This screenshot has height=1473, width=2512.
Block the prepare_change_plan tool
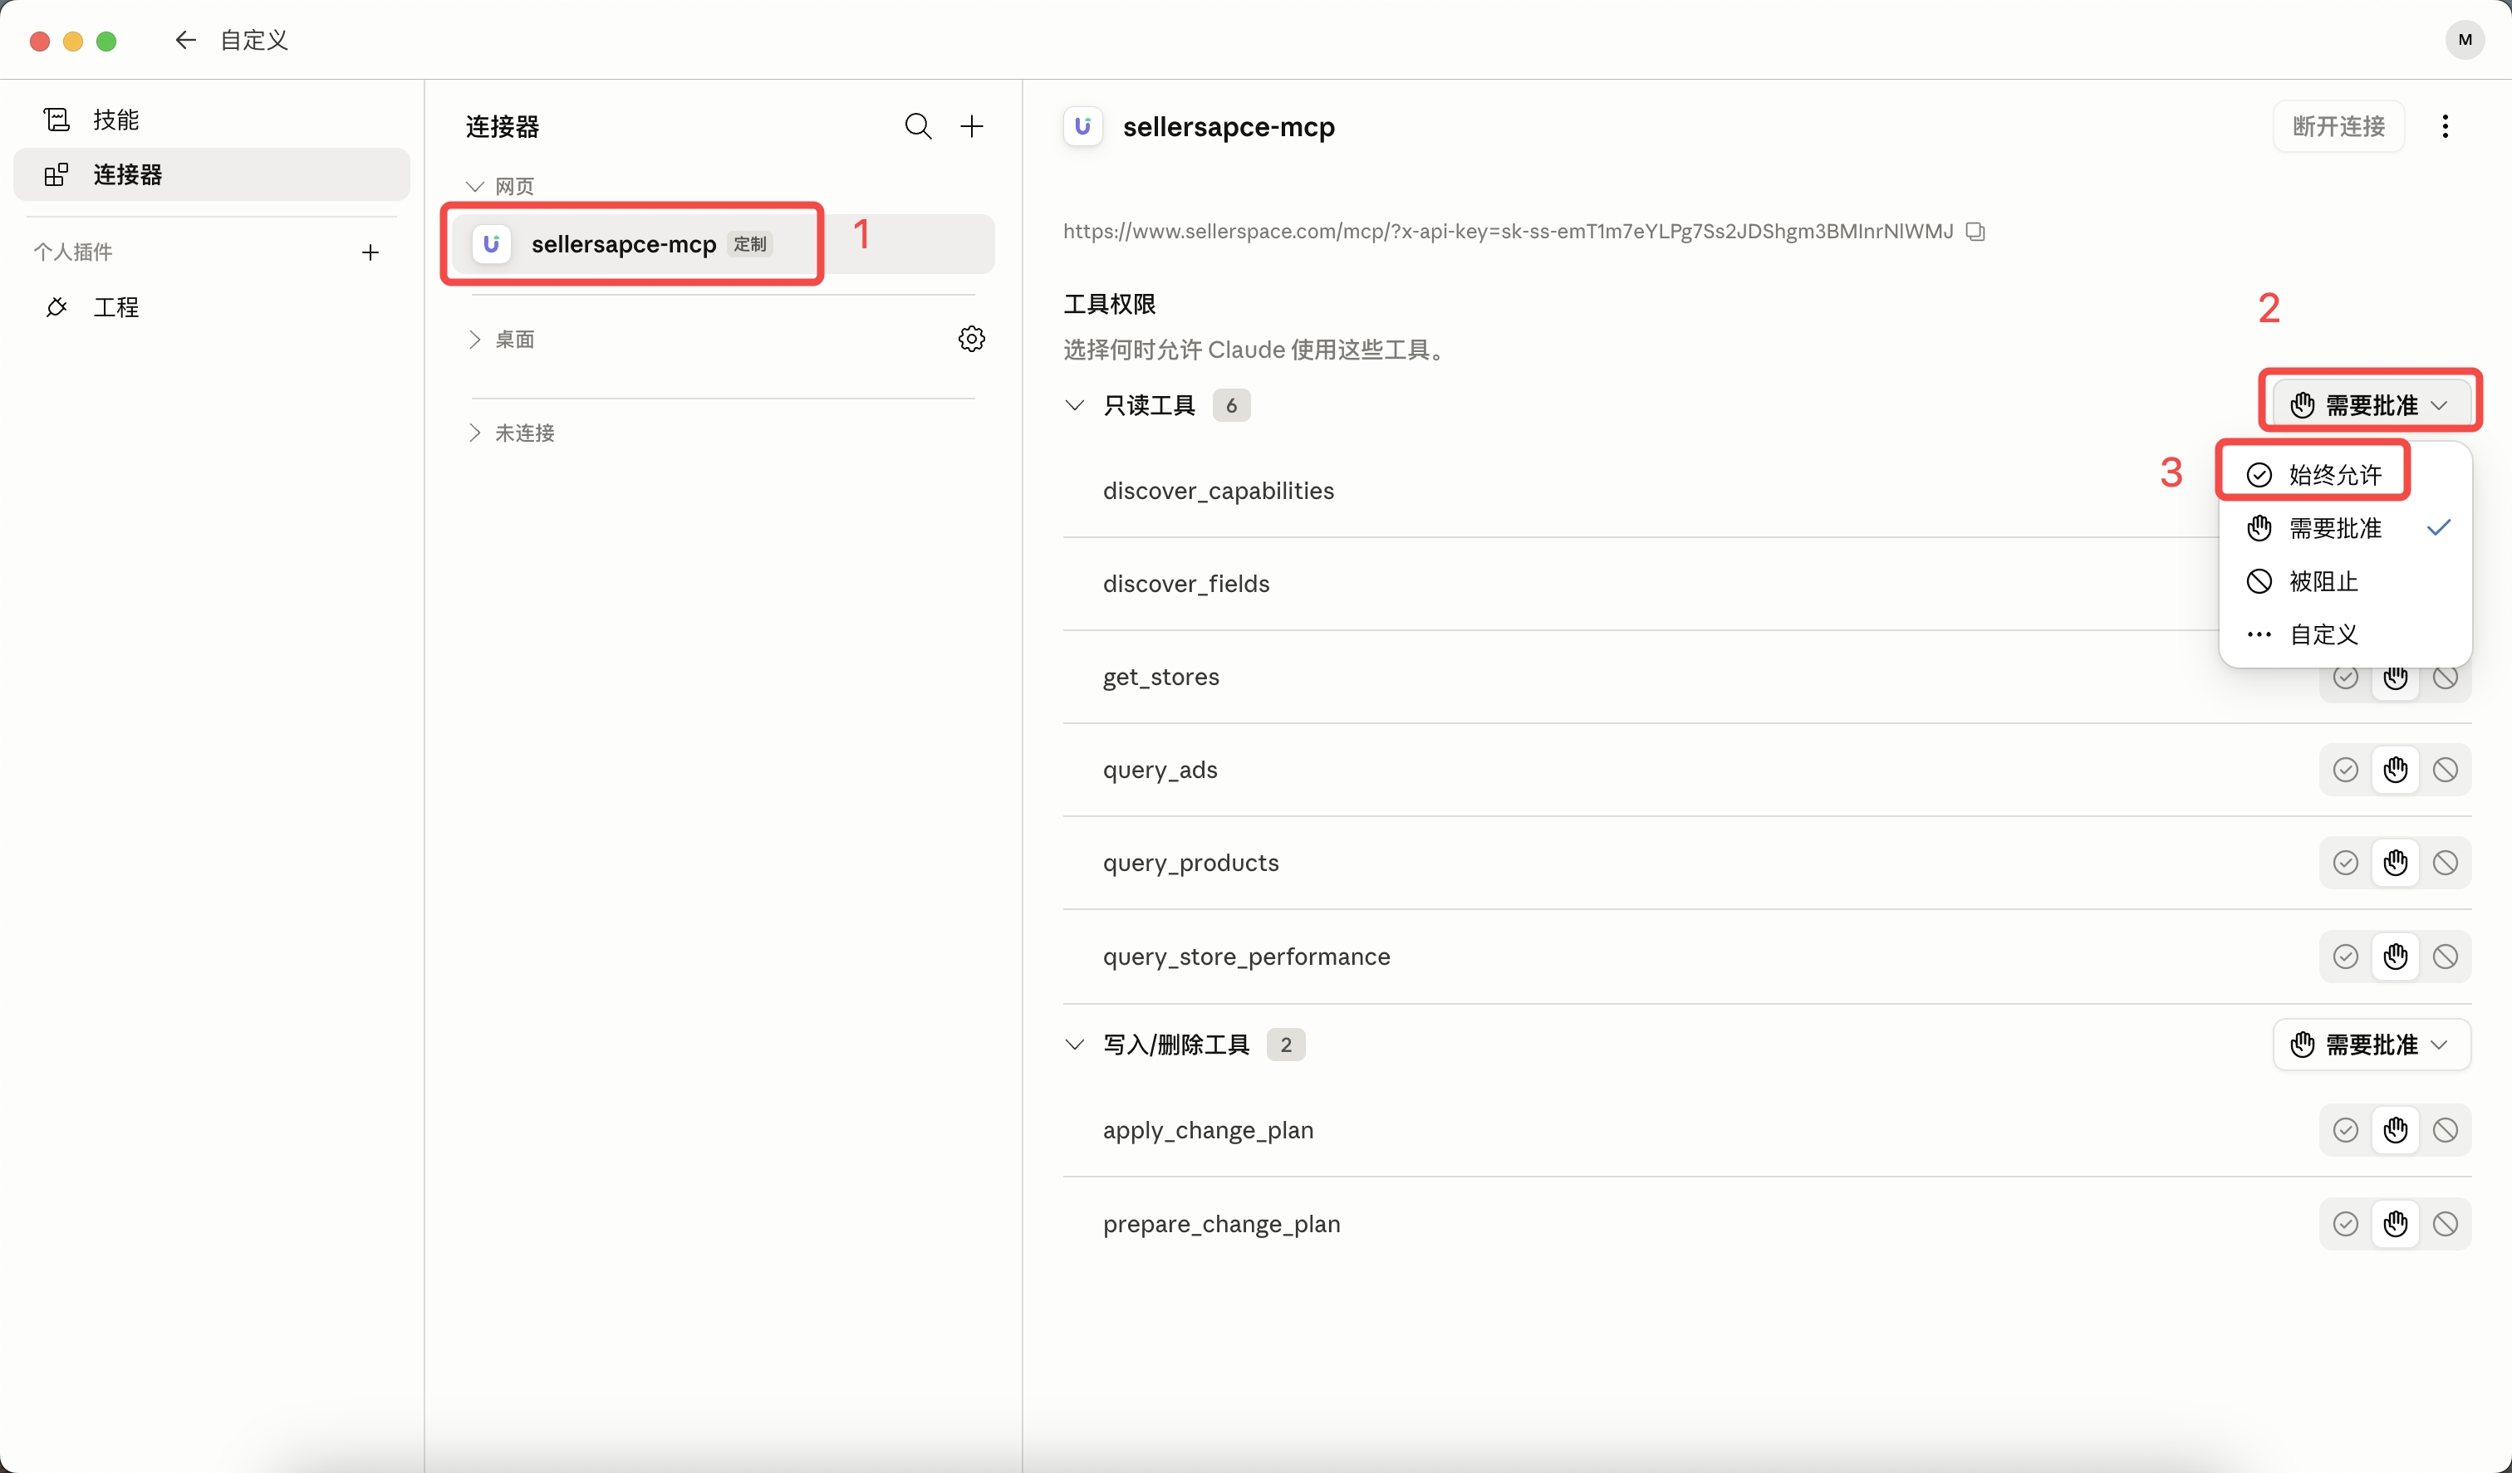(2446, 1224)
